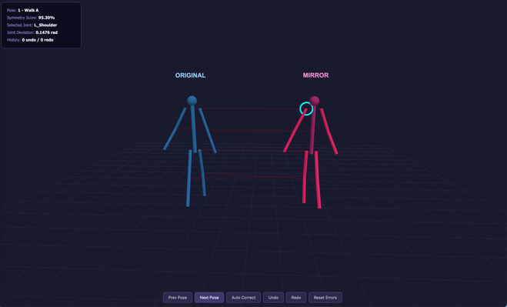Image resolution: width=507 pixels, height=307 pixels.
Task: Click the Pose '1 - Walk A' text
Action: tap(28, 10)
